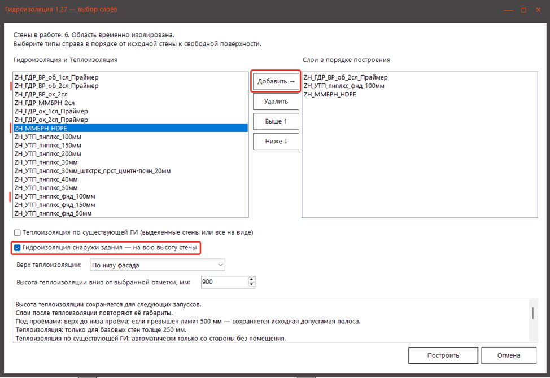Image resolution: width=550 pixels, height=378 pixels.
Task: Select ZН_УТП_пнплкс_30мм in the left list
Action: click(x=130, y=162)
